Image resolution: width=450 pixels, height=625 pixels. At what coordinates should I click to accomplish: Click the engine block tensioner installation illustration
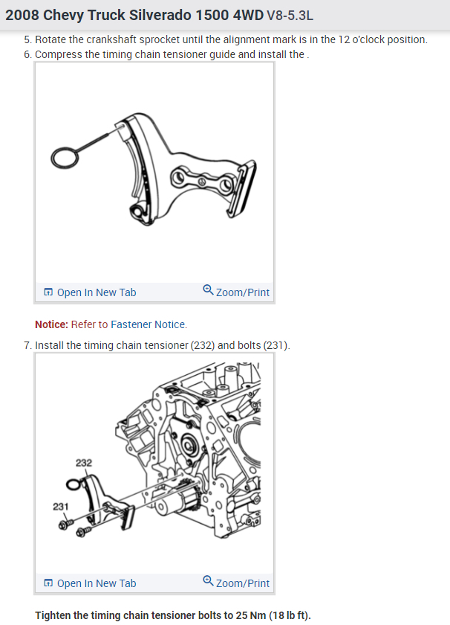click(x=157, y=451)
